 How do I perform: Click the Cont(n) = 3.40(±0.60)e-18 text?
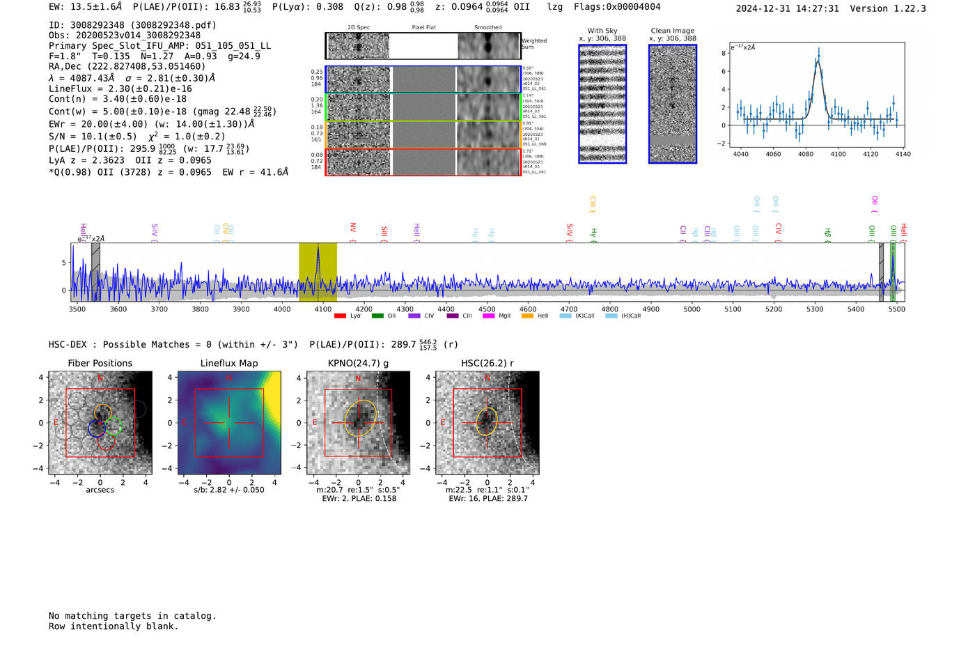(118, 99)
